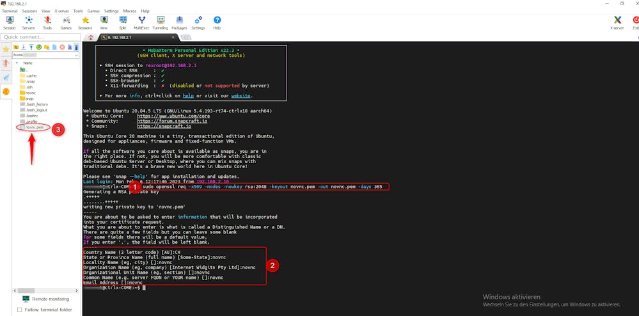The image size is (639, 316).
Task: Click the Split toolbar icon
Action: coord(123,23)
